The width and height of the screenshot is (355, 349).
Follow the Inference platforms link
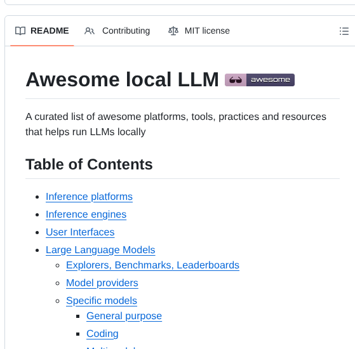click(x=89, y=196)
